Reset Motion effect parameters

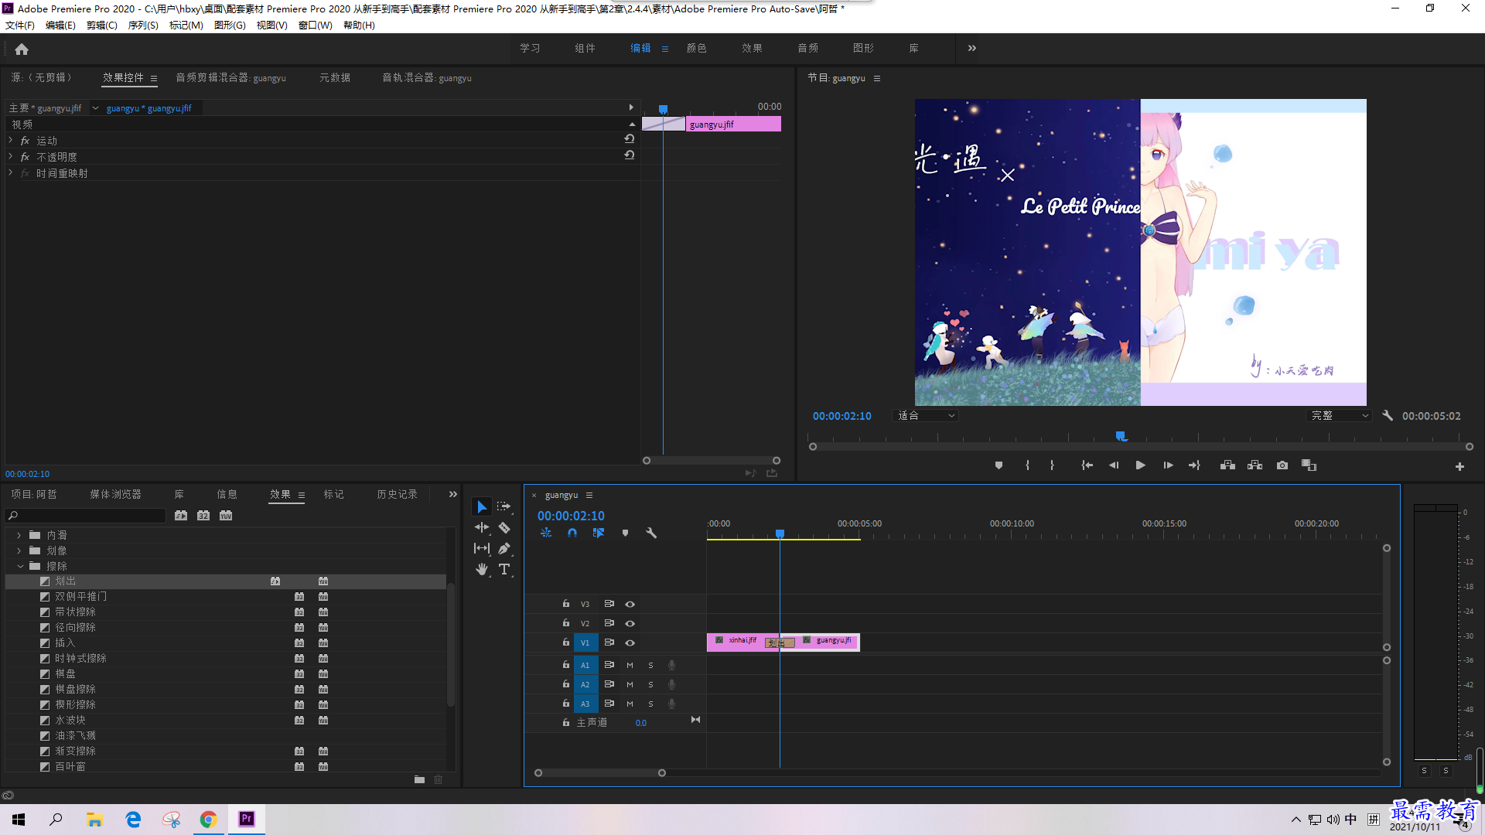tap(630, 139)
